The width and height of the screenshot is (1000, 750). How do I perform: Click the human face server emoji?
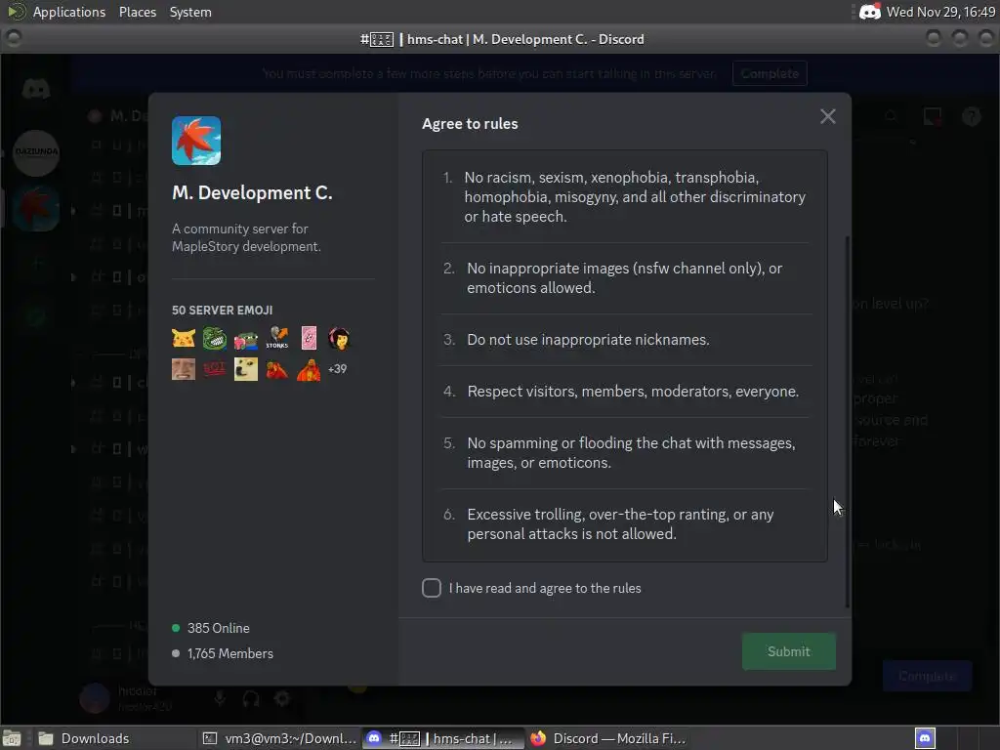click(184, 368)
